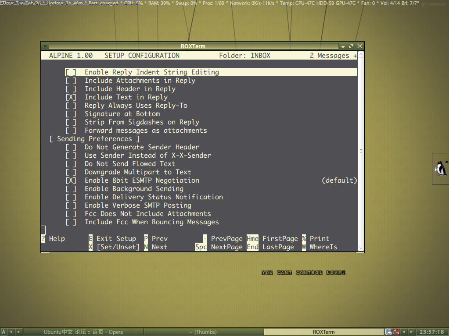Click the Prev command
This screenshot has height=336, width=449.
pyautogui.click(x=156, y=239)
